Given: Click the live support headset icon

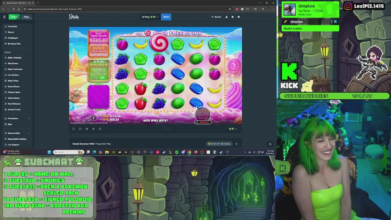Looking at the screenshot, I should [x=270, y=144].
